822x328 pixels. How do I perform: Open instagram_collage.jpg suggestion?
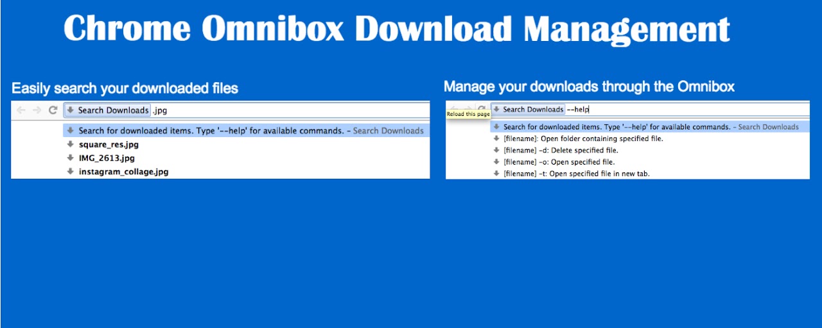(x=123, y=172)
